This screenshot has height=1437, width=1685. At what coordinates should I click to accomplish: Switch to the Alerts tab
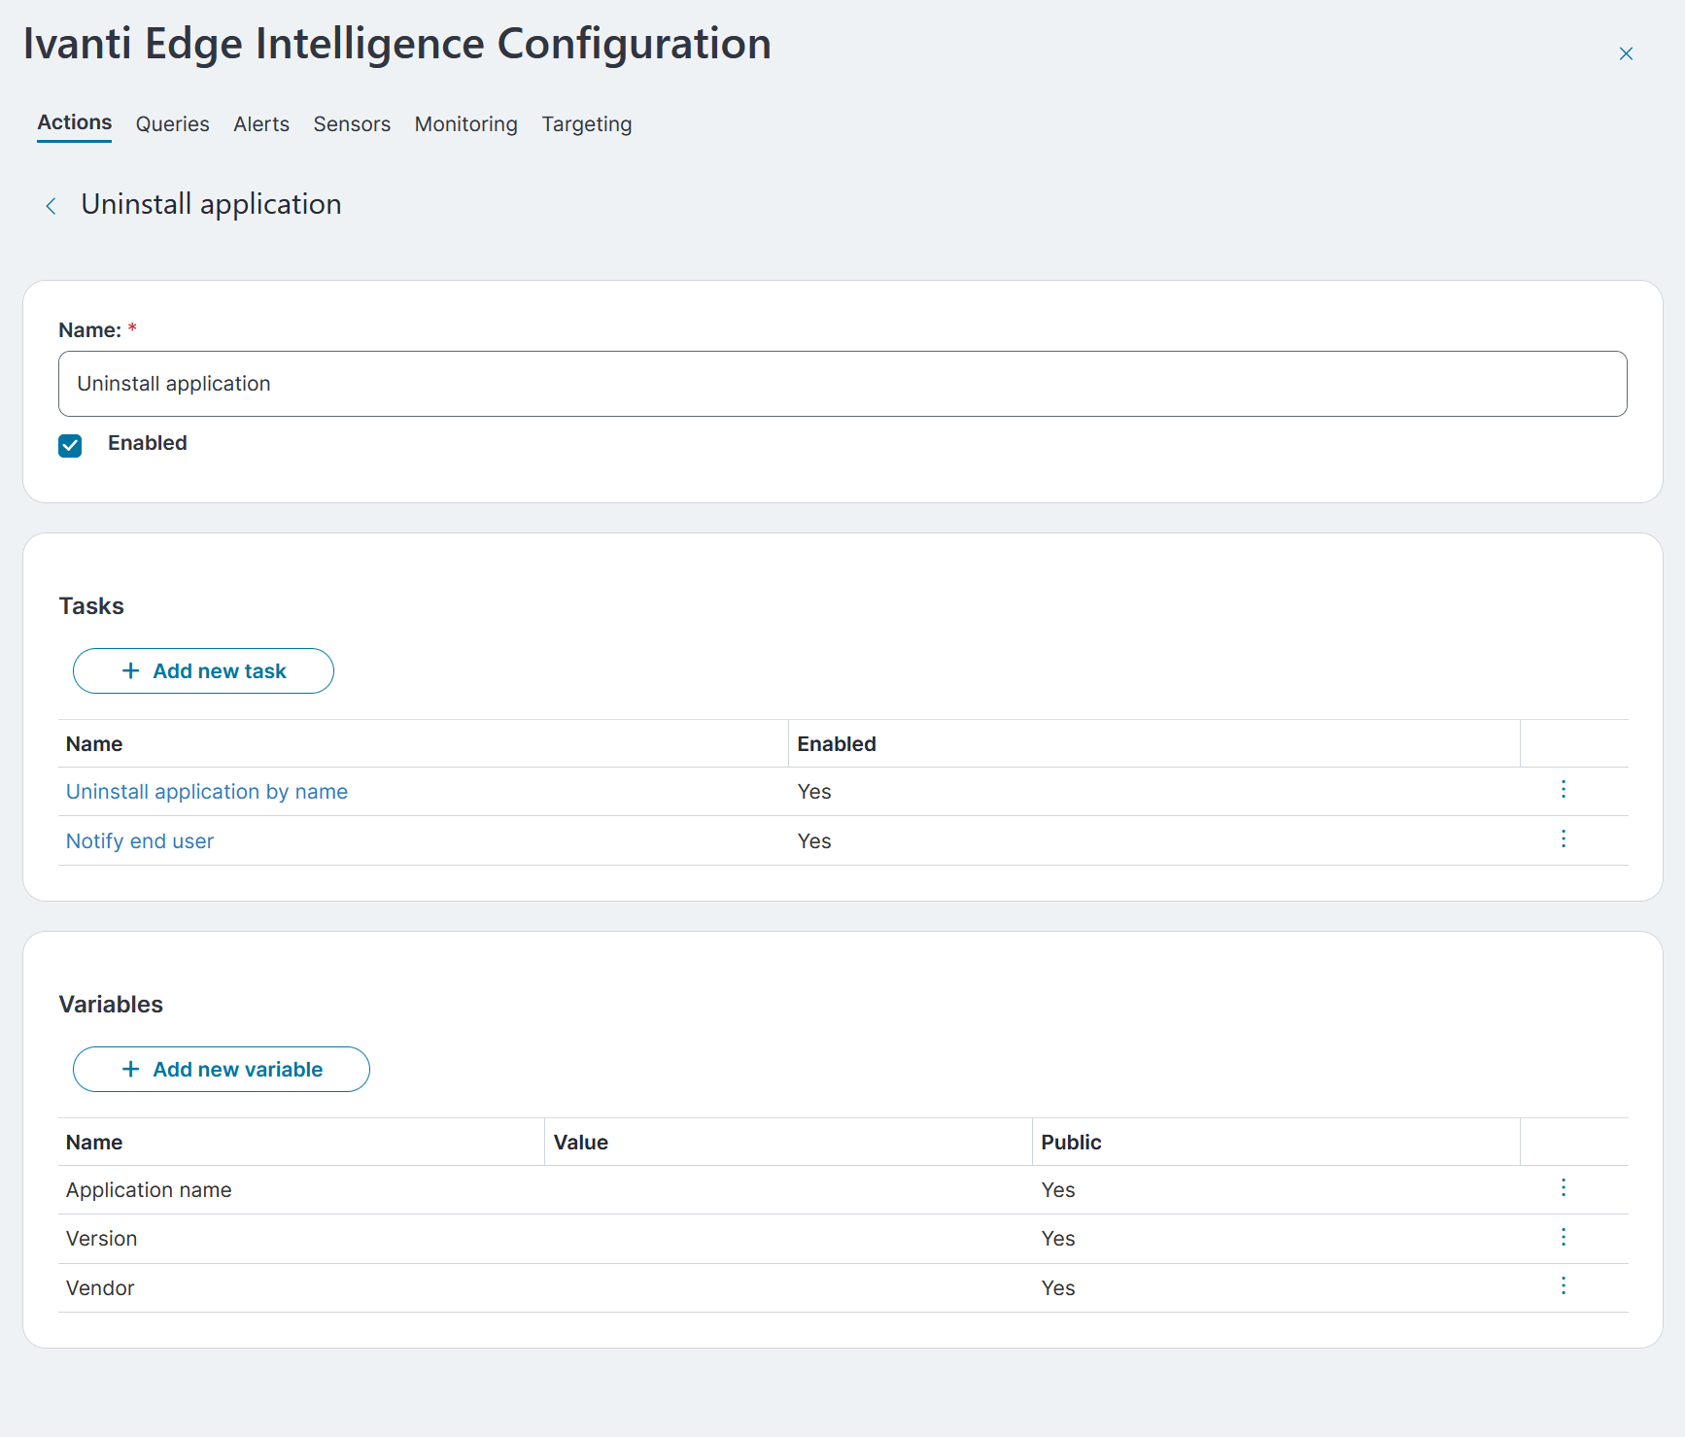[261, 124]
